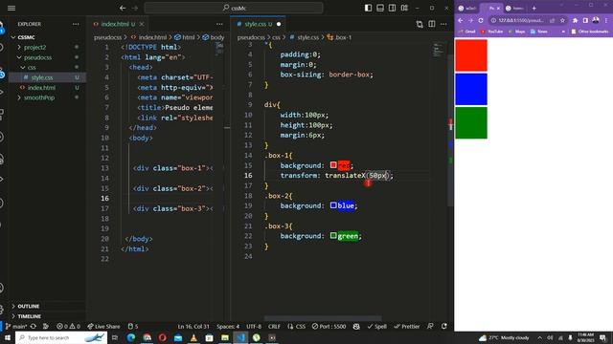The width and height of the screenshot is (613, 344).
Task: Change indentation via Spaces: 4
Action: (228, 327)
